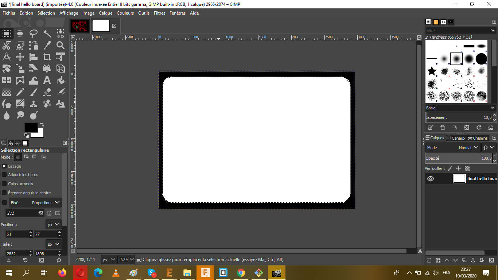
Task: Select the Free Select lasso tool
Action: click(34, 34)
